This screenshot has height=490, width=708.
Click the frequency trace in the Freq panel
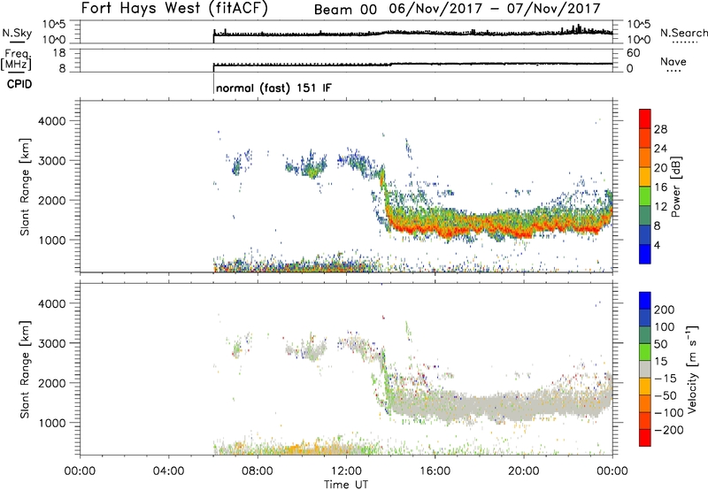[x=412, y=65]
